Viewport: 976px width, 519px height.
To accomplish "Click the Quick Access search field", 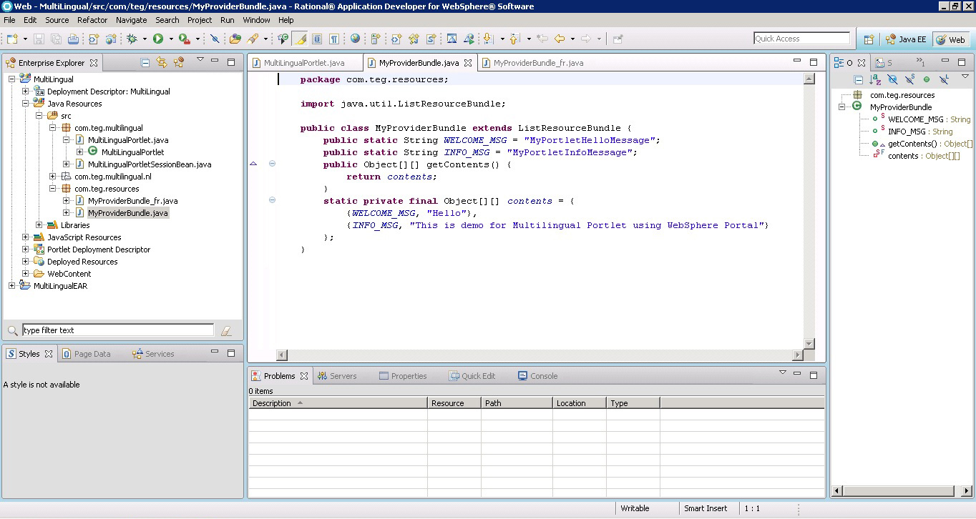I will [801, 39].
